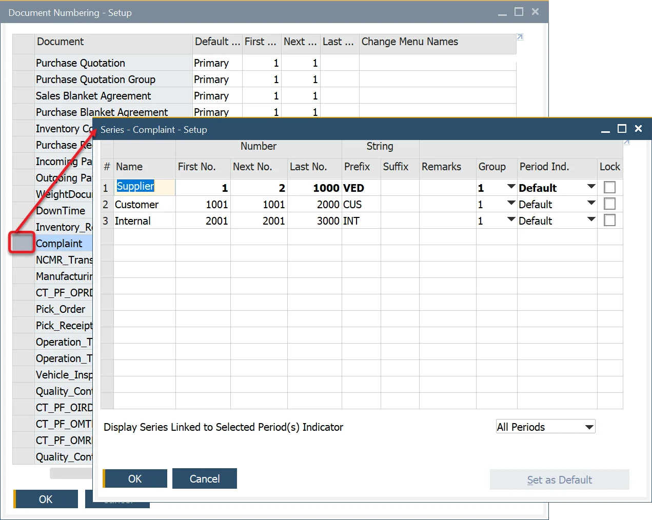Click the Supplier name input field

(145, 187)
